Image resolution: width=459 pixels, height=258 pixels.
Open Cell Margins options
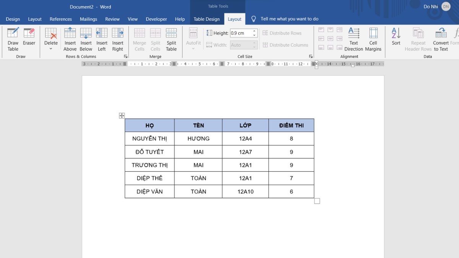[373, 39]
